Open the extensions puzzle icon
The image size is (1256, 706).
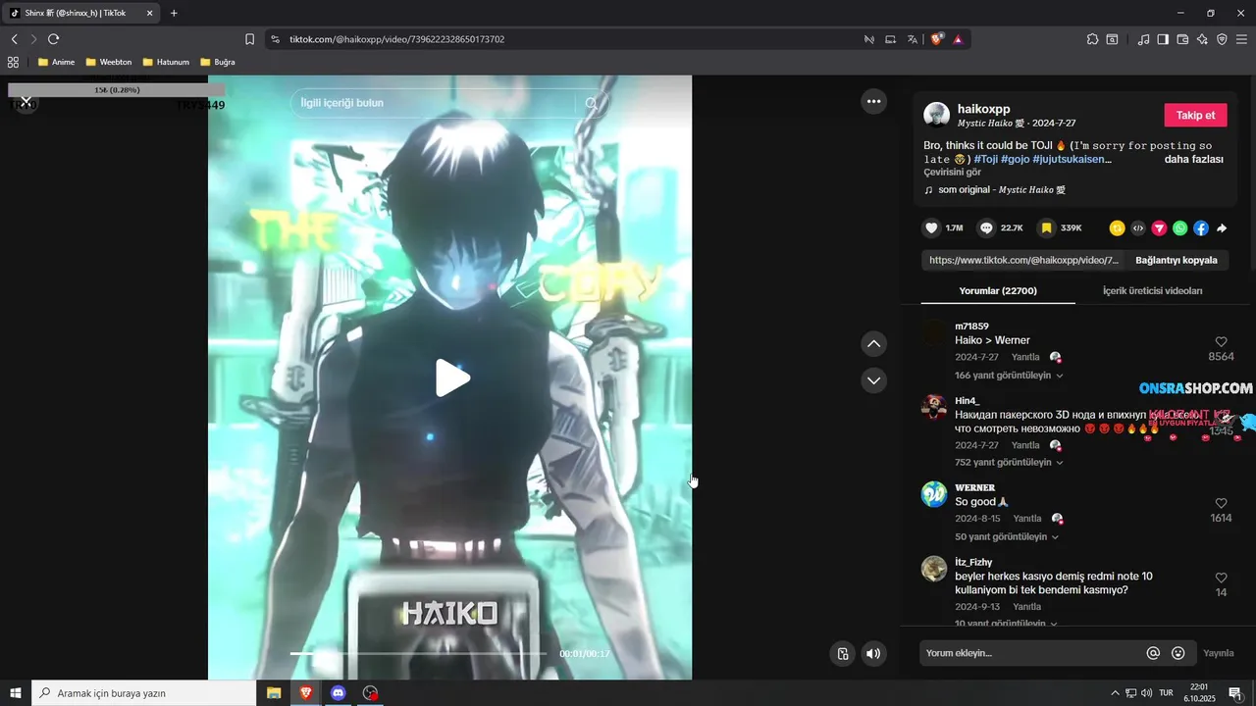[x=1092, y=39]
